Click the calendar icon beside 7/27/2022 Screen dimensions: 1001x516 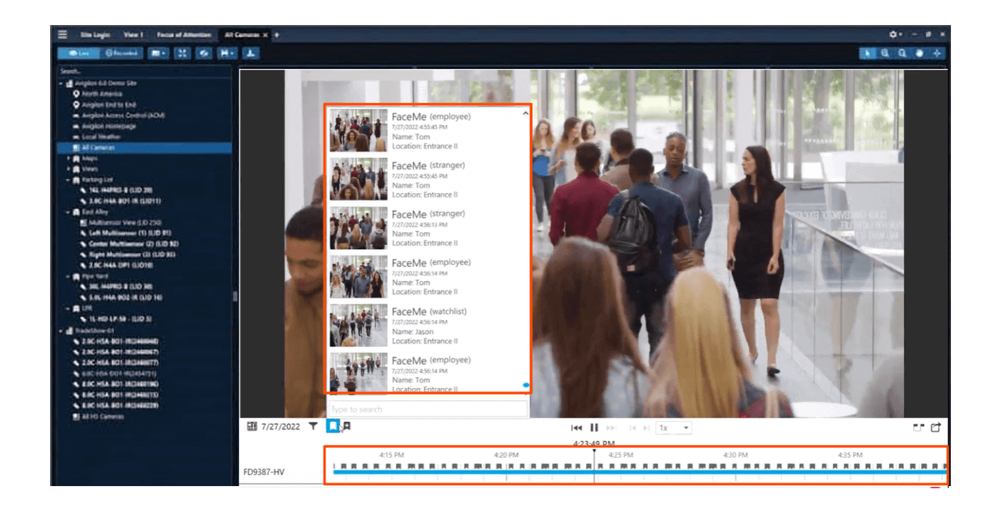click(252, 426)
